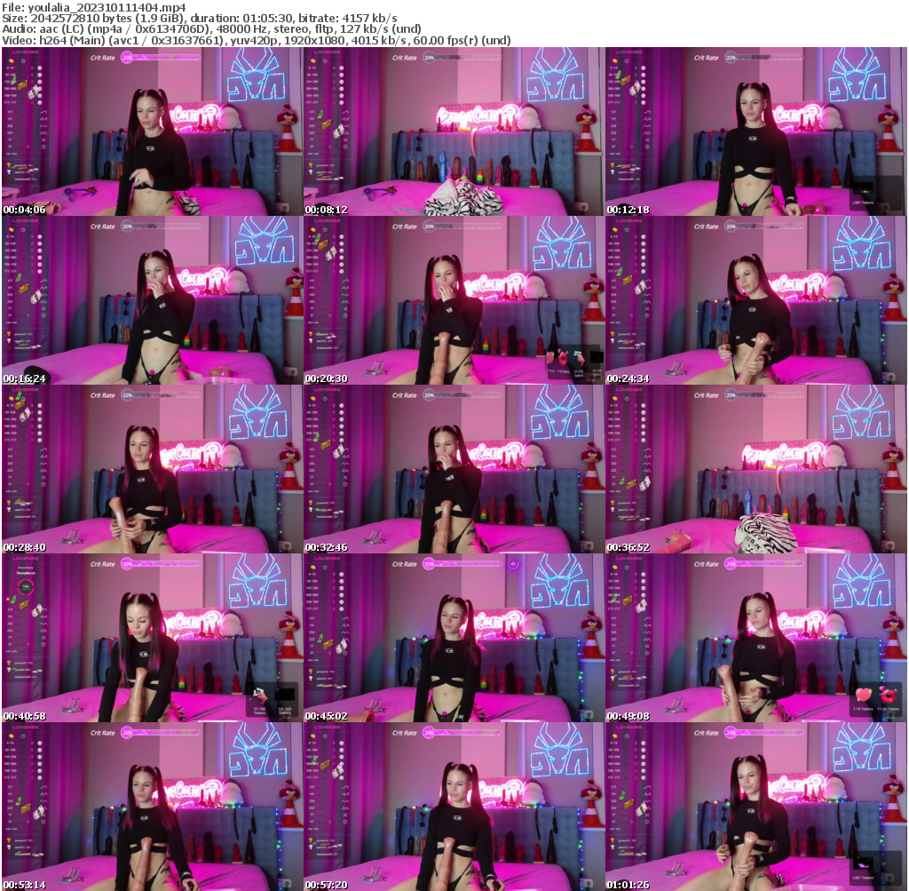Click the pulse vibration pattern icon

click(43, 131)
